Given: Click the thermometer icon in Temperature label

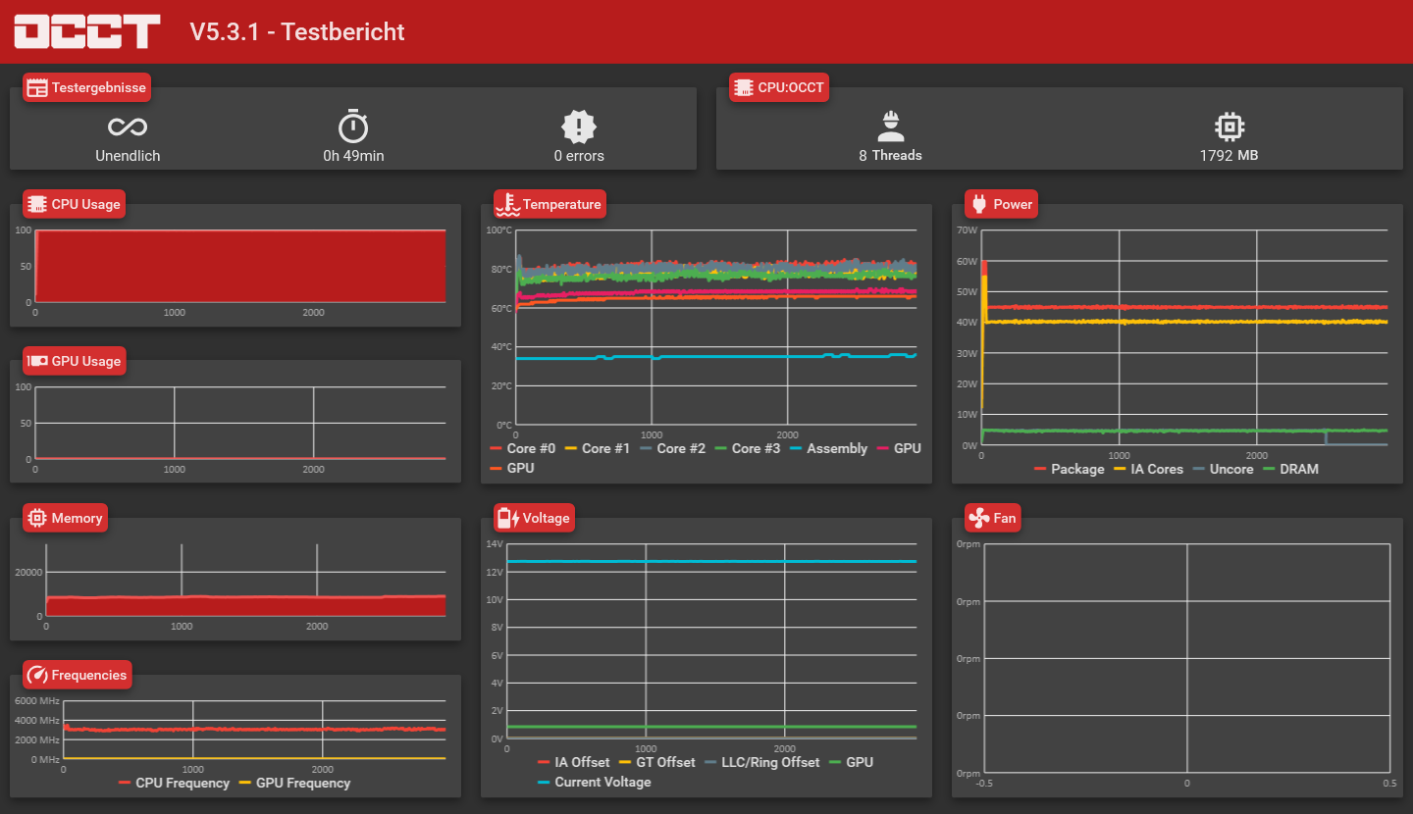Looking at the screenshot, I should tap(507, 204).
